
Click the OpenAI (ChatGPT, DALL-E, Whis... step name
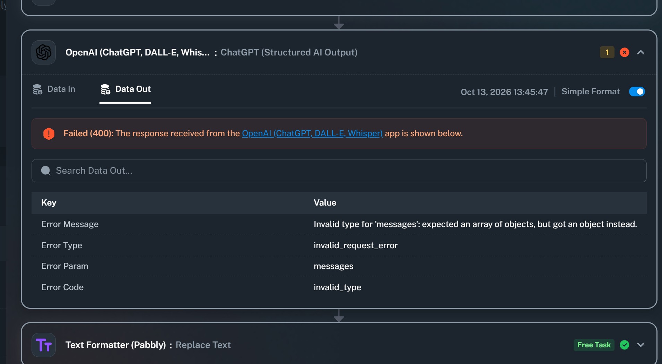click(138, 52)
